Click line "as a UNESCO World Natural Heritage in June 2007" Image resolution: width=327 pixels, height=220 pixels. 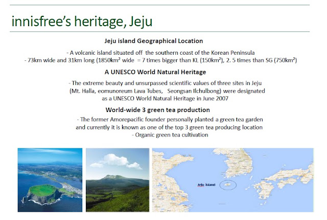[165, 98]
